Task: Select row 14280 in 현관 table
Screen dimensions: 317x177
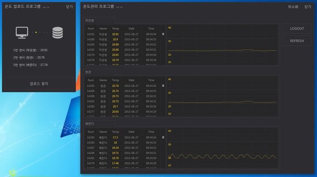Action: tap(123, 106)
